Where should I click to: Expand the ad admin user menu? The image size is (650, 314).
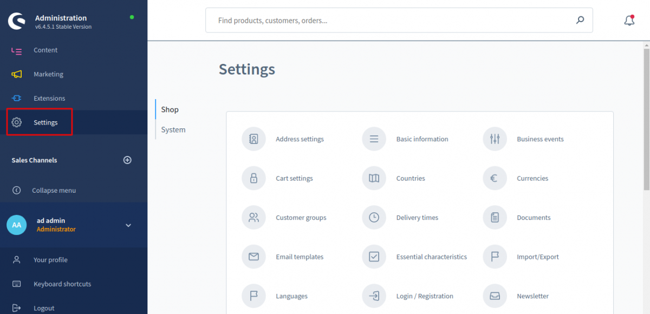point(128,225)
